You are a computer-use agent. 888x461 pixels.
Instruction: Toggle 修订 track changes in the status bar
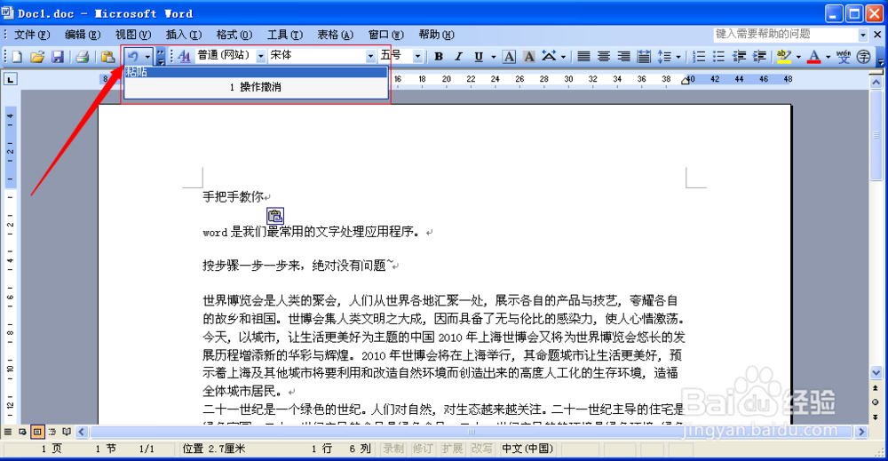(423, 449)
